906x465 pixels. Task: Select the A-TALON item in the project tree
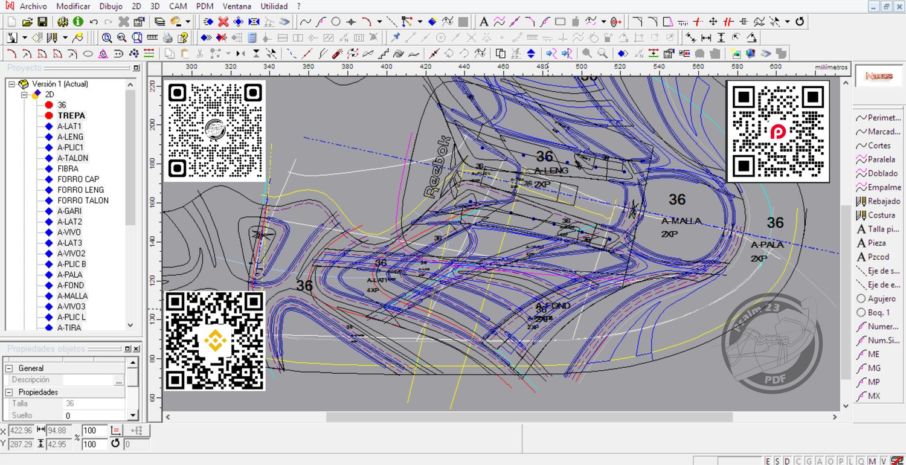[72, 158]
